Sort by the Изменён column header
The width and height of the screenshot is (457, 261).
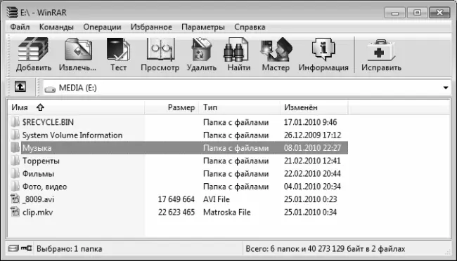[x=314, y=107]
